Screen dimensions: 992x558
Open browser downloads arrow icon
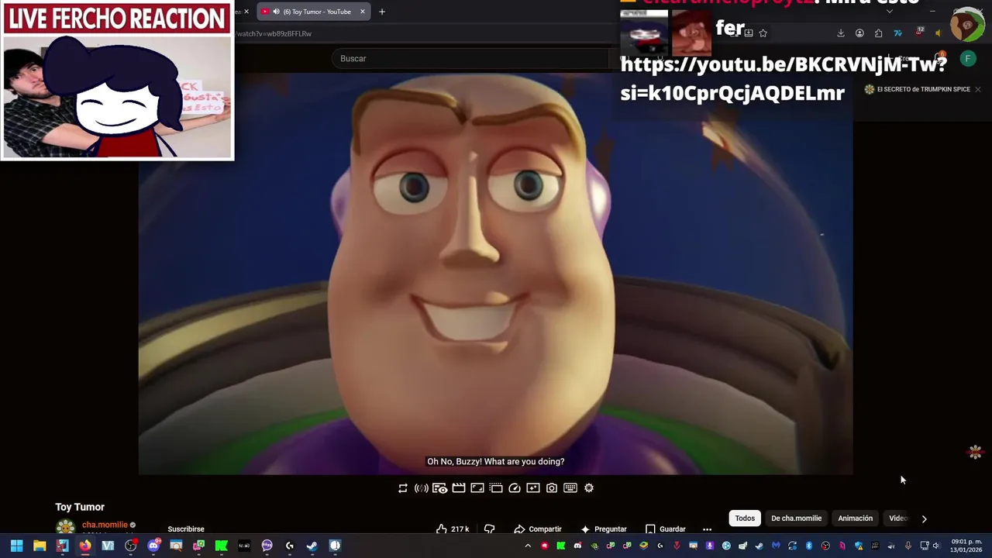tap(841, 33)
